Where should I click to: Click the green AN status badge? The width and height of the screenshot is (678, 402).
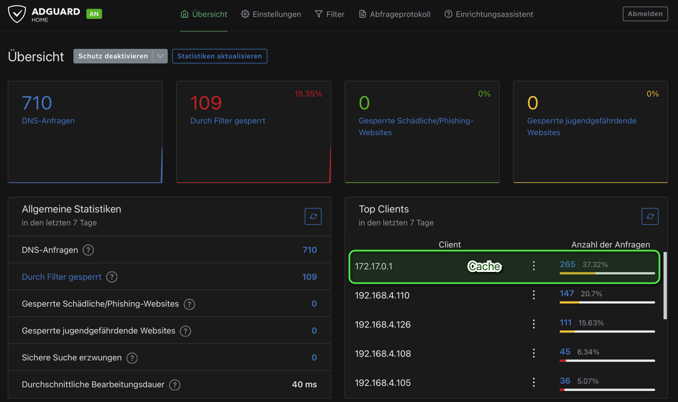(x=94, y=13)
